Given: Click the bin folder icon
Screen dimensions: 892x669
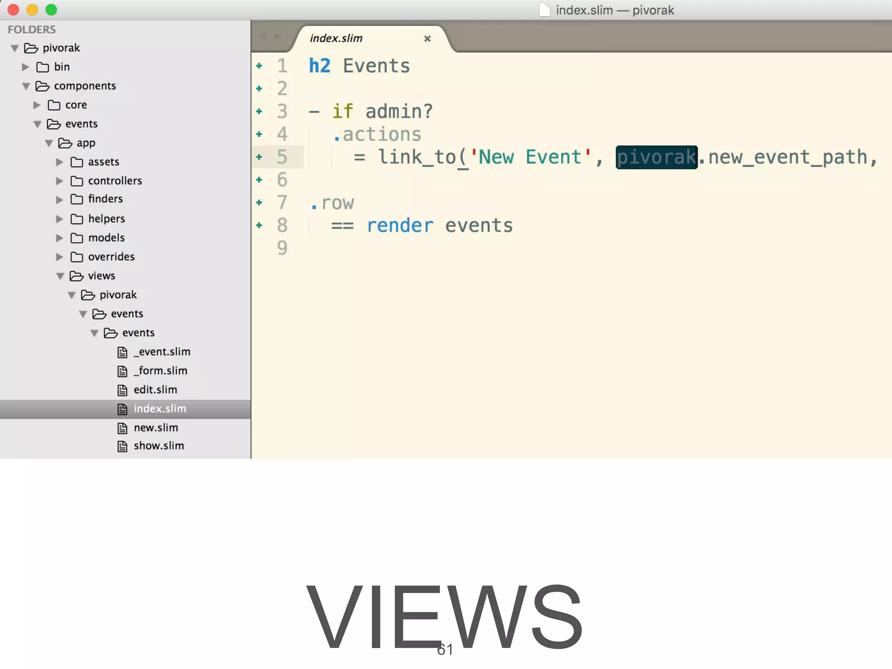Looking at the screenshot, I should (43, 67).
